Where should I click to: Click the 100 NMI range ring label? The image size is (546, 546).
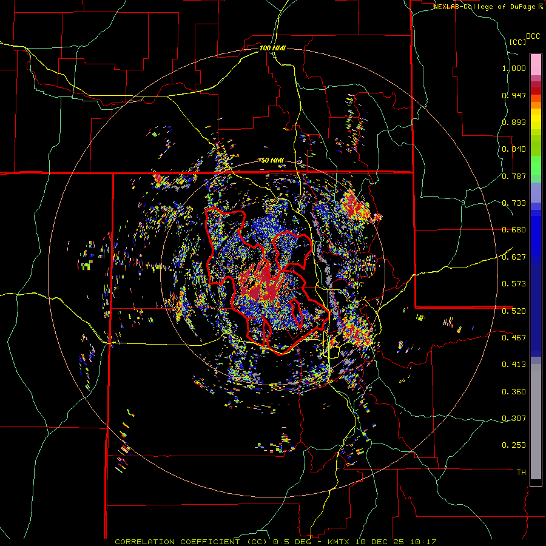pos(272,48)
